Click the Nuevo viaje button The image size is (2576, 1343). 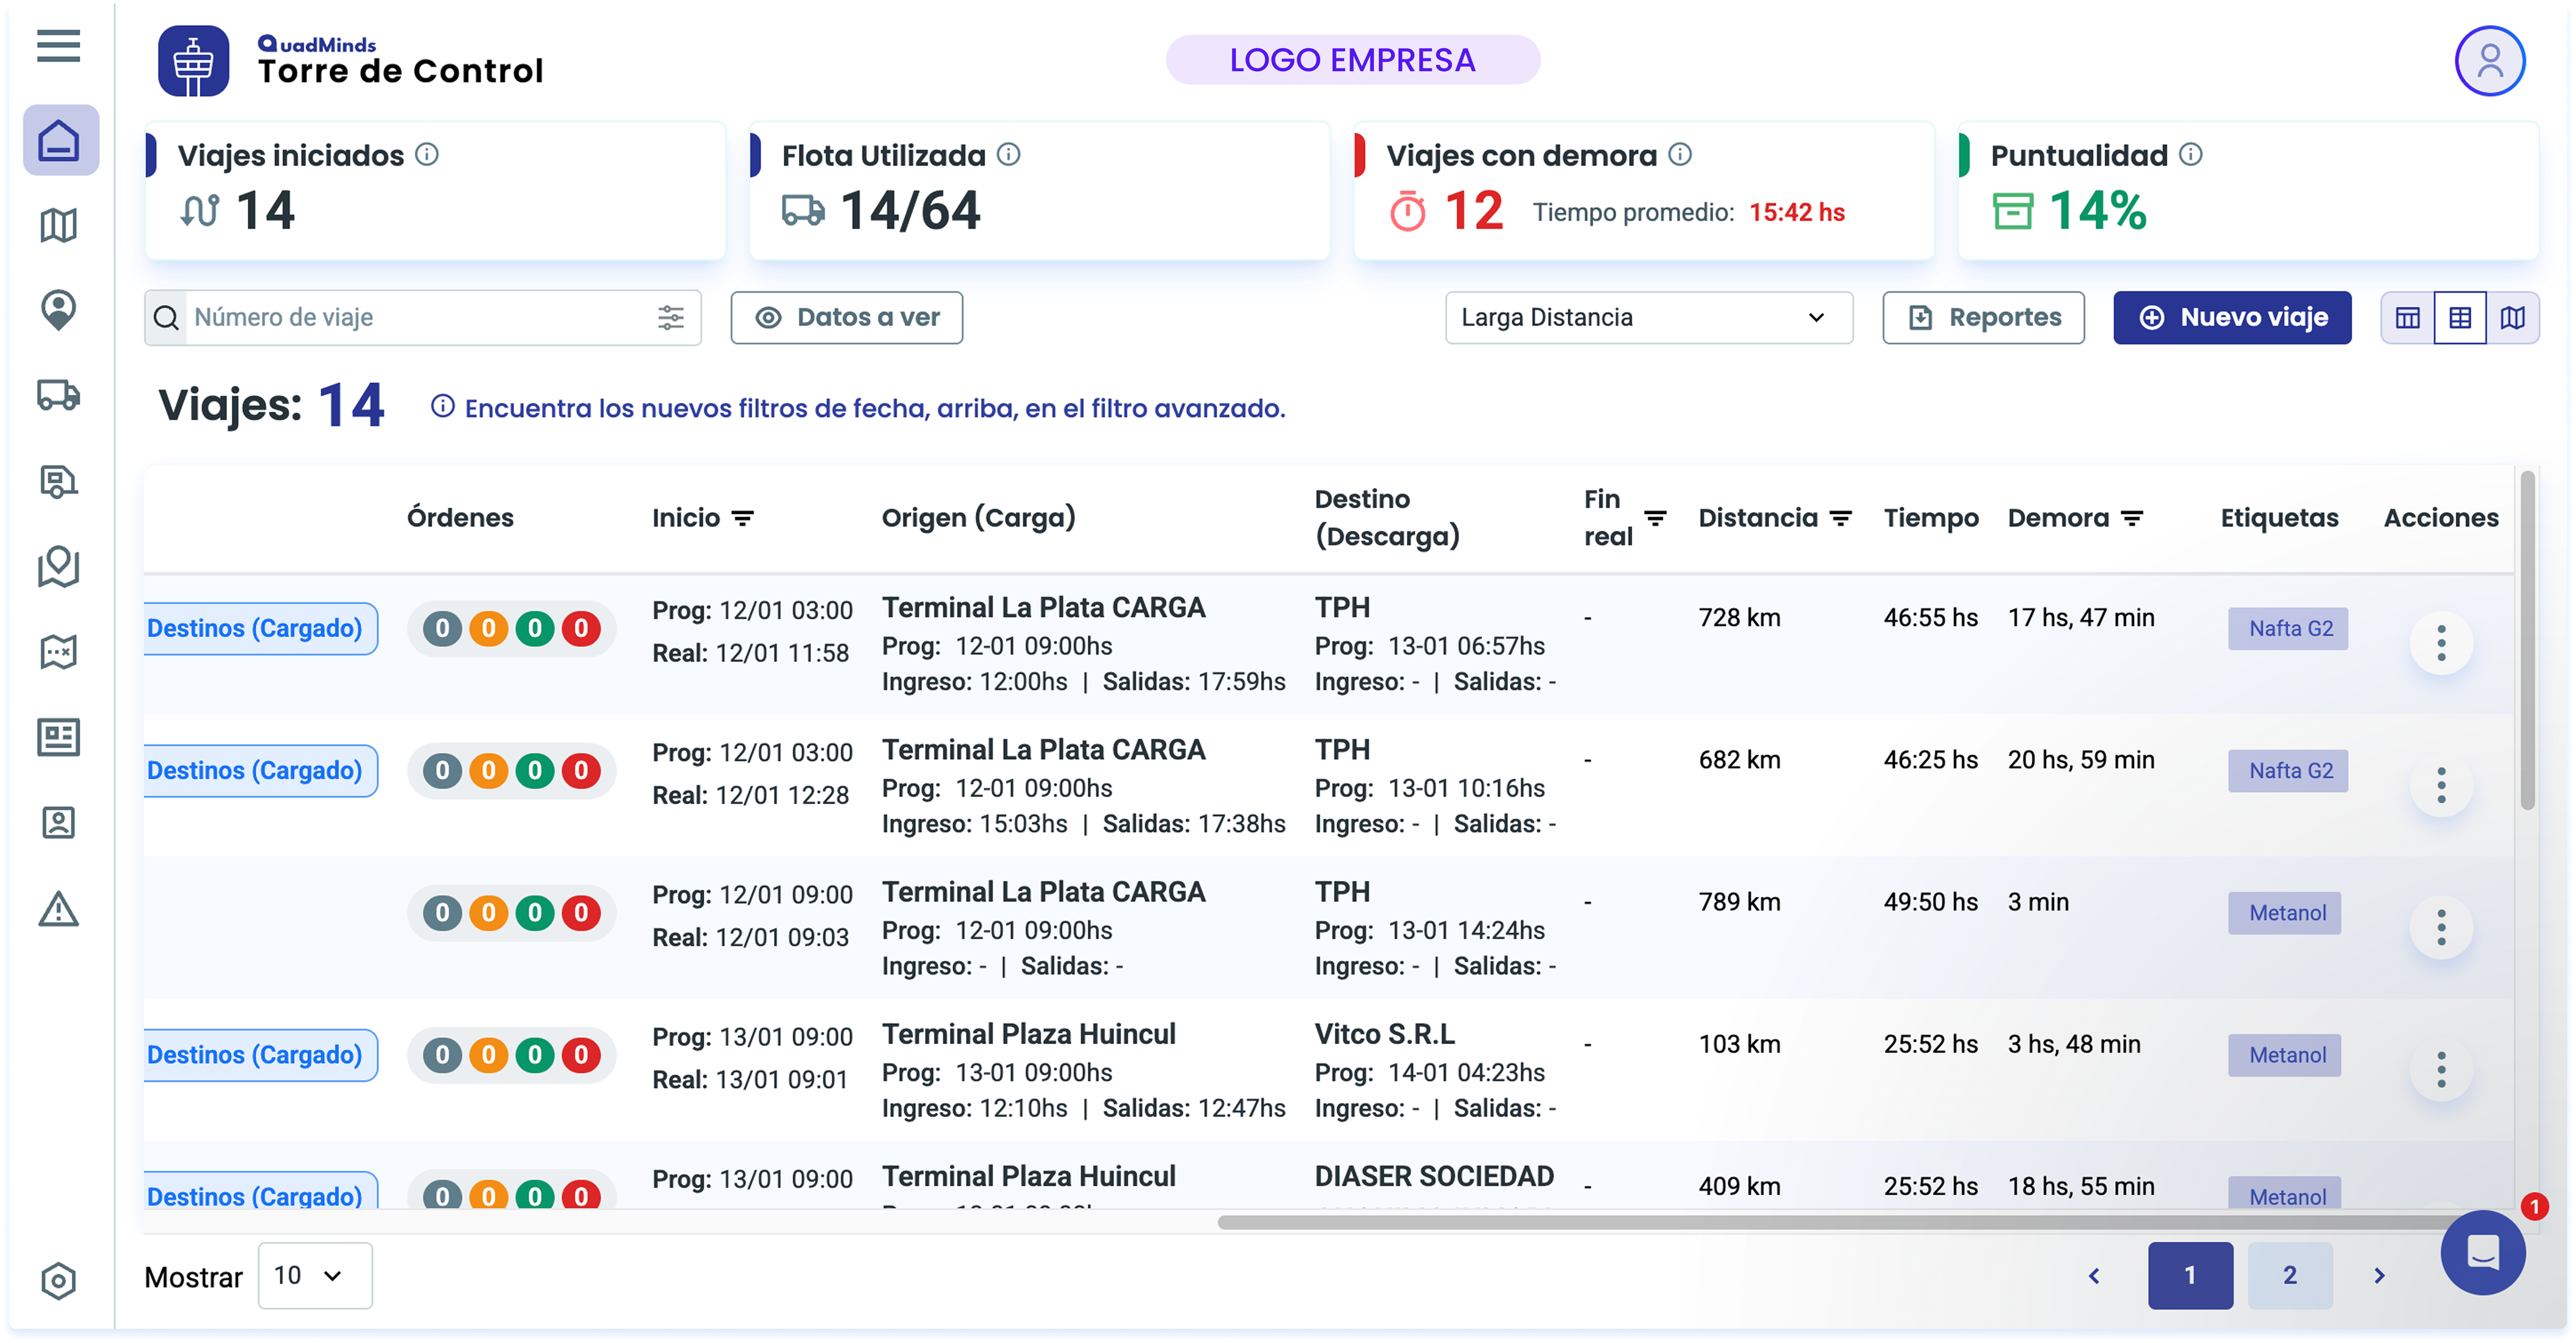click(x=2232, y=318)
